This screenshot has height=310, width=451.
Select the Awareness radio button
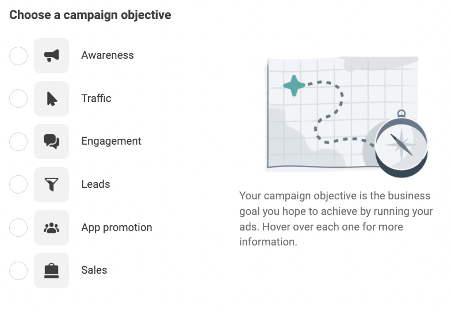pyautogui.click(x=18, y=56)
